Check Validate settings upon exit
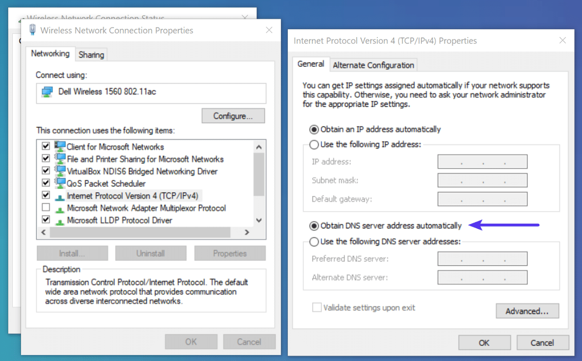This screenshot has height=361, width=582. [317, 307]
